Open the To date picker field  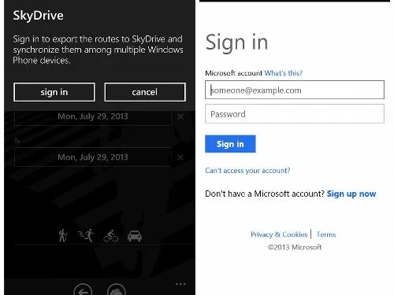pos(93,157)
